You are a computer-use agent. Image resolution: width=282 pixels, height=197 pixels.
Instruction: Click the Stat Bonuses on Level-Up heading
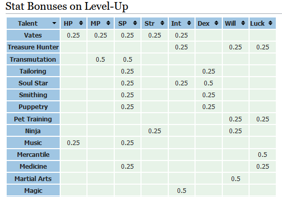tap(67, 7)
